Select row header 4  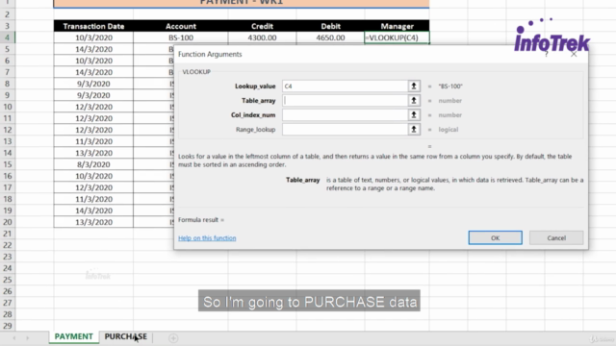[x=8, y=37]
